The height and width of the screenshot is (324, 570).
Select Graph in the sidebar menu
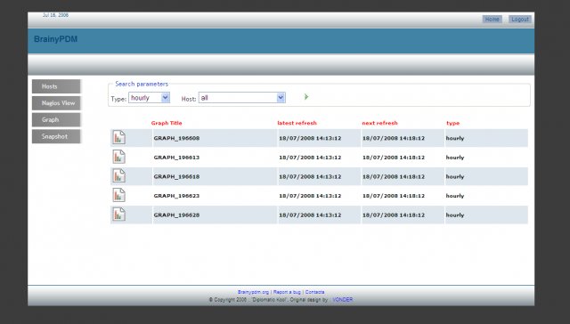(x=56, y=120)
